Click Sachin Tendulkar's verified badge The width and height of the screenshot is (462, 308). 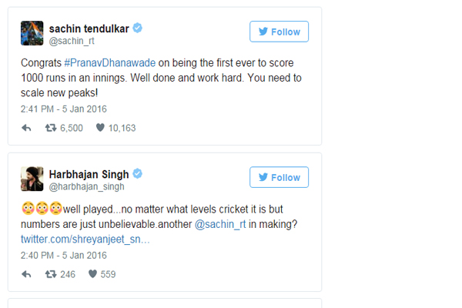pyautogui.click(x=137, y=28)
